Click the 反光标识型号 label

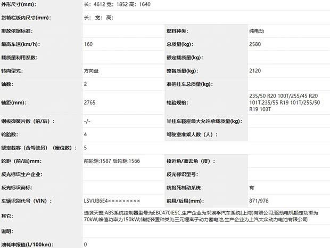pyautogui.click(x=182, y=174)
